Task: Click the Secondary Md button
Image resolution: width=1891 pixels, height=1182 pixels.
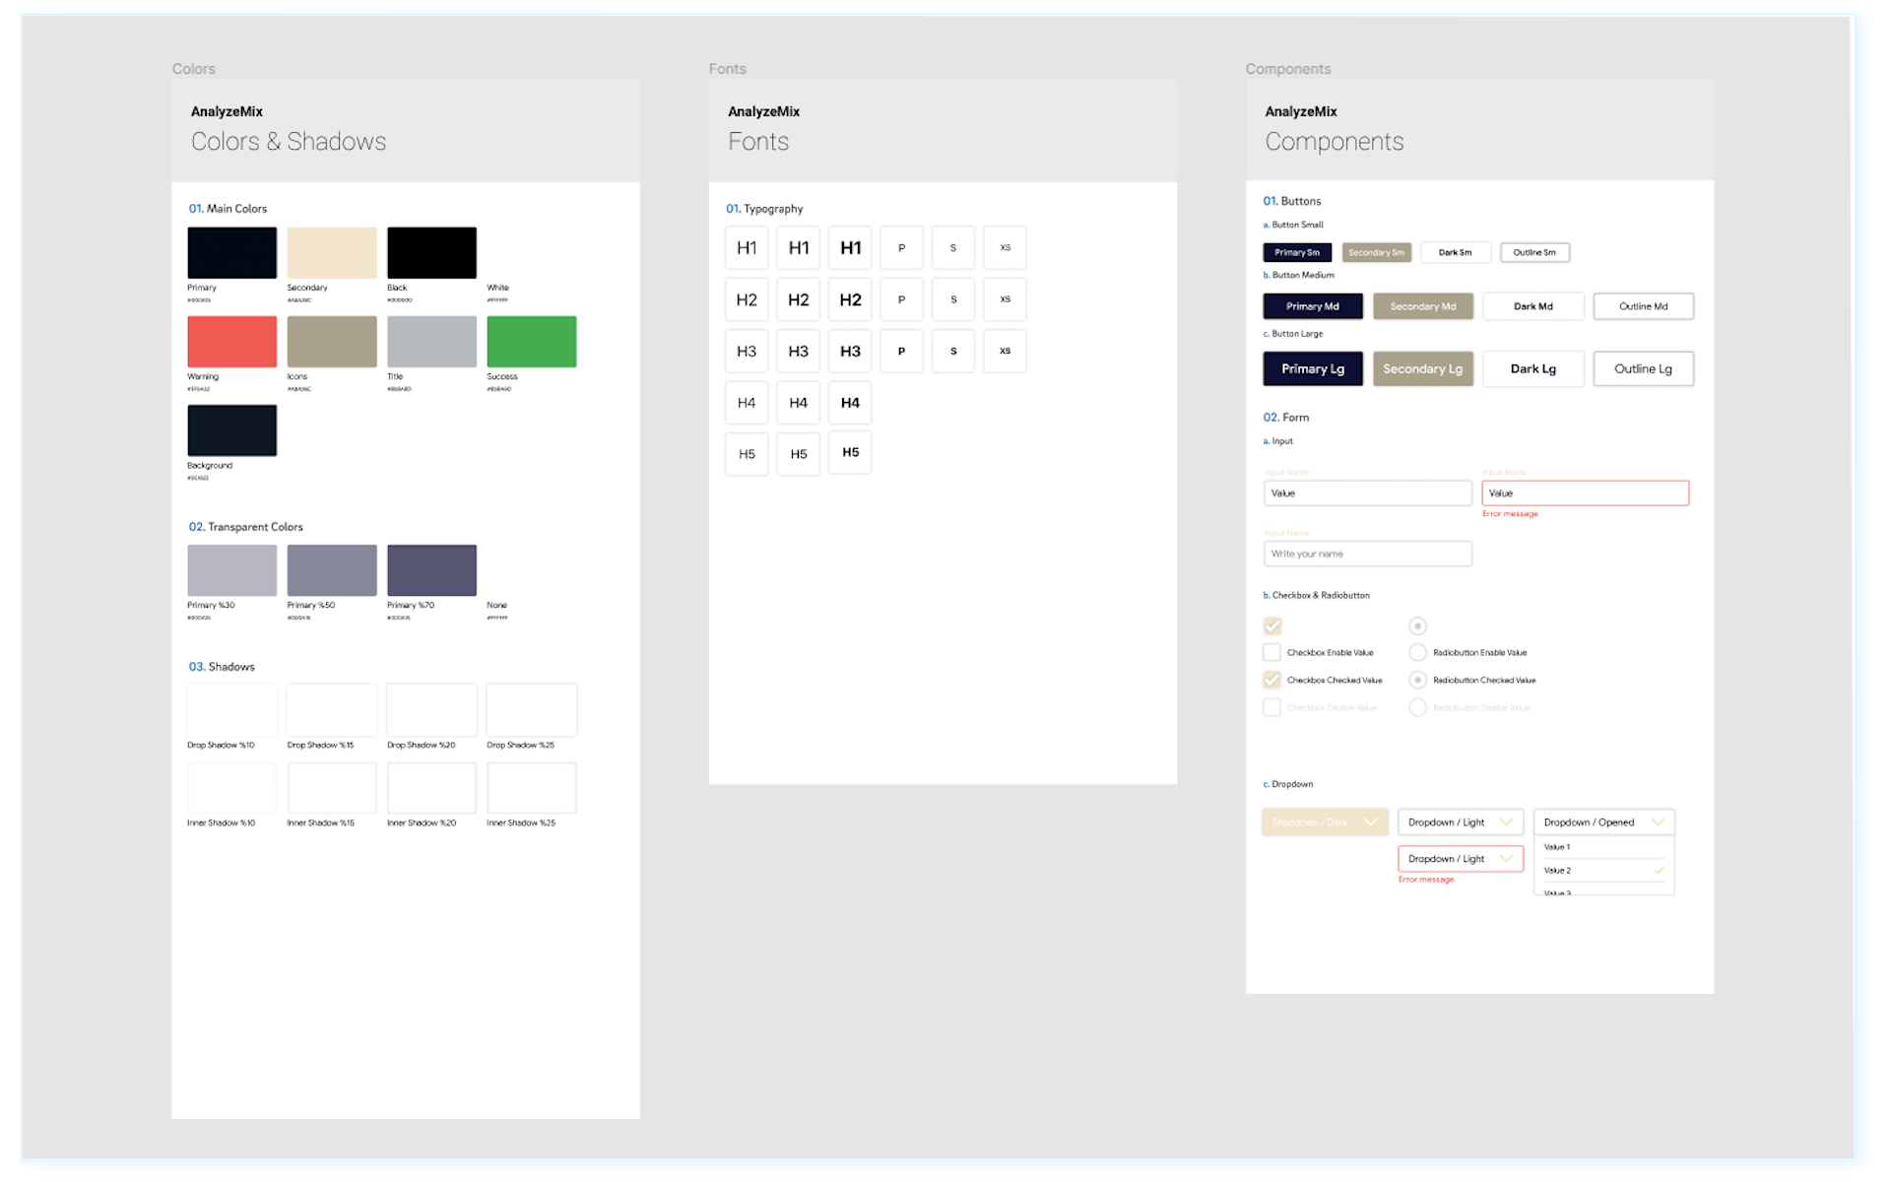Action: 1422,306
